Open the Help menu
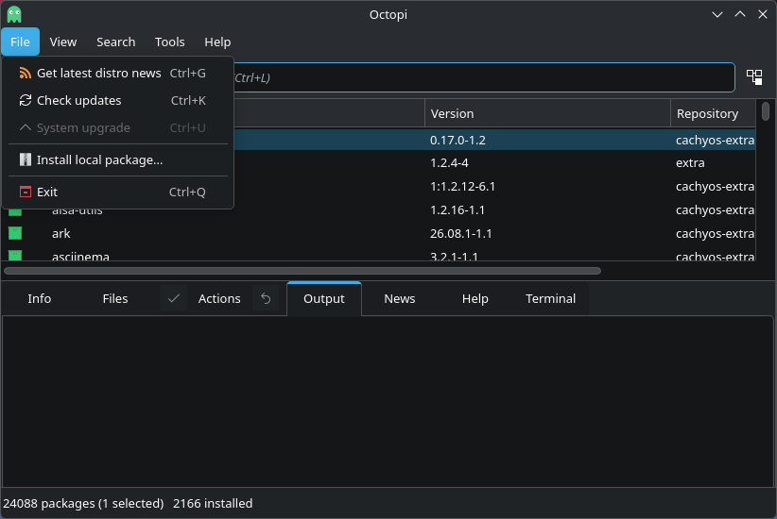Screen dimensions: 777x519 pos(217,42)
